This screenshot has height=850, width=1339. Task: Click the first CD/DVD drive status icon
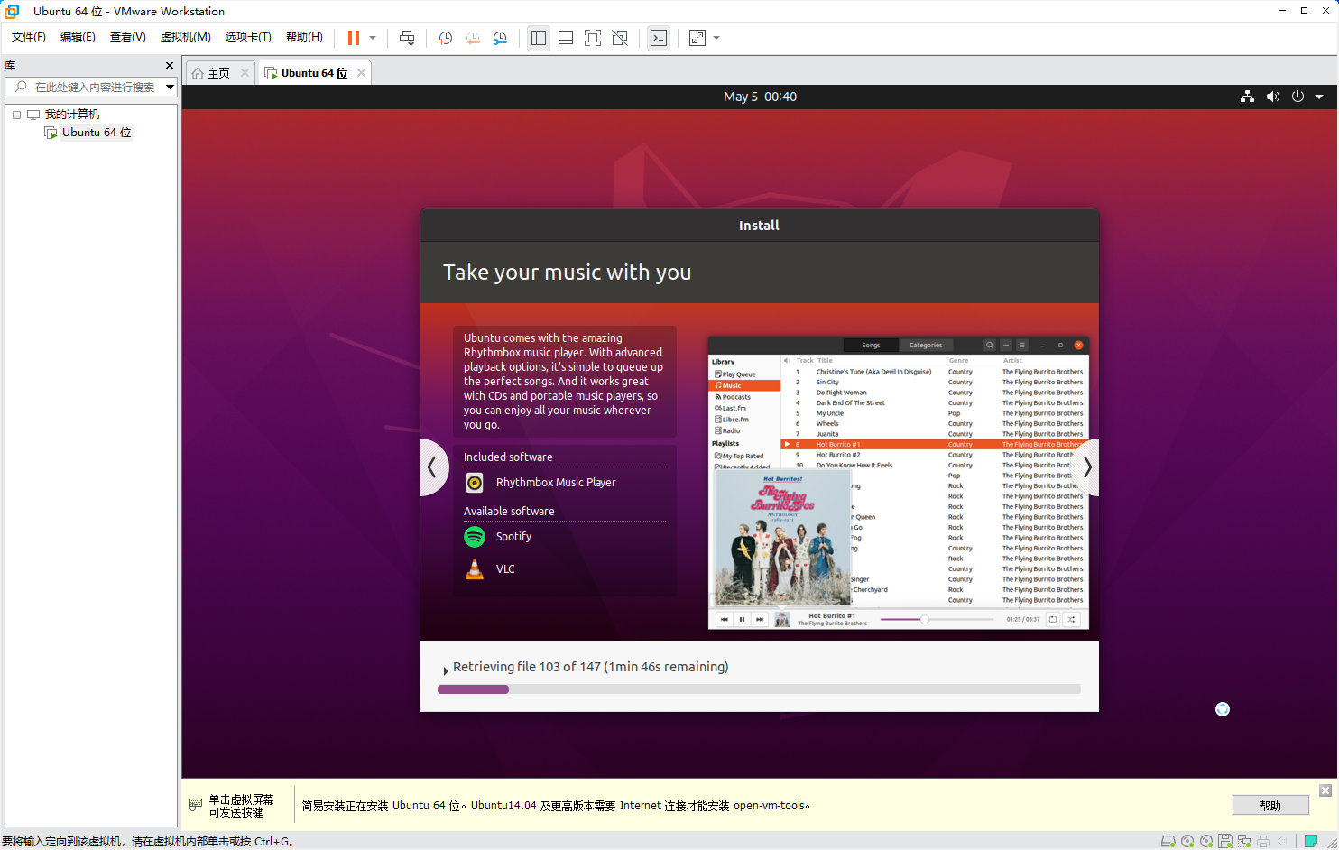coord(1187,841)
